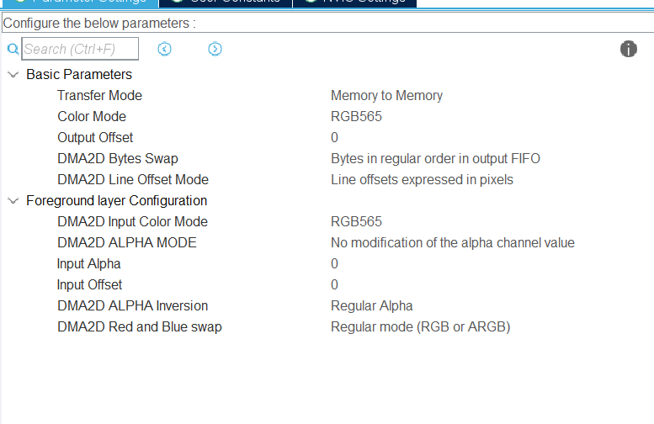Select the DMA2D Input Color Mode value
Screen dimensions: 654x424
click(356, 222)
